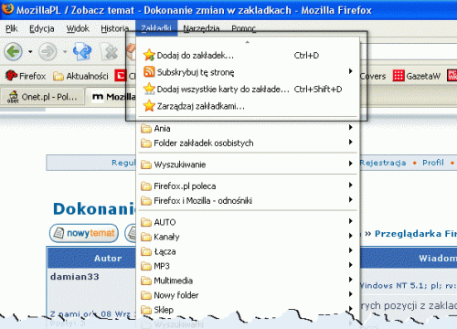
Task: Open the Firefox bookmark on the toolbar
Action: (26, 76)
